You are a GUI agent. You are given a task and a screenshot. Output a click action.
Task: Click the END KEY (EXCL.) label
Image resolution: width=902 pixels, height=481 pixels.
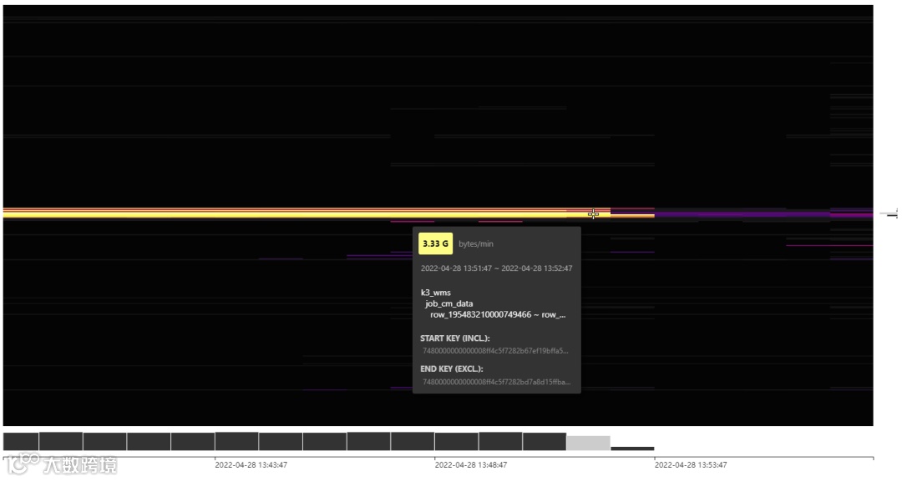pyautogui.click(x=452, y=369)
